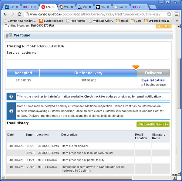
Task: Click the horizontal scrollbar thumb
Action: coord(69,178)
